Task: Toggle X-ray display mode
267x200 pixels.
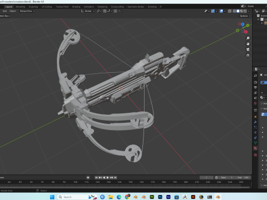Action: 230,11
